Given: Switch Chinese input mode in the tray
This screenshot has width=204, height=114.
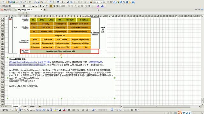Looking at the screenshot, I should pyautogui.click(x=184, y=113).
